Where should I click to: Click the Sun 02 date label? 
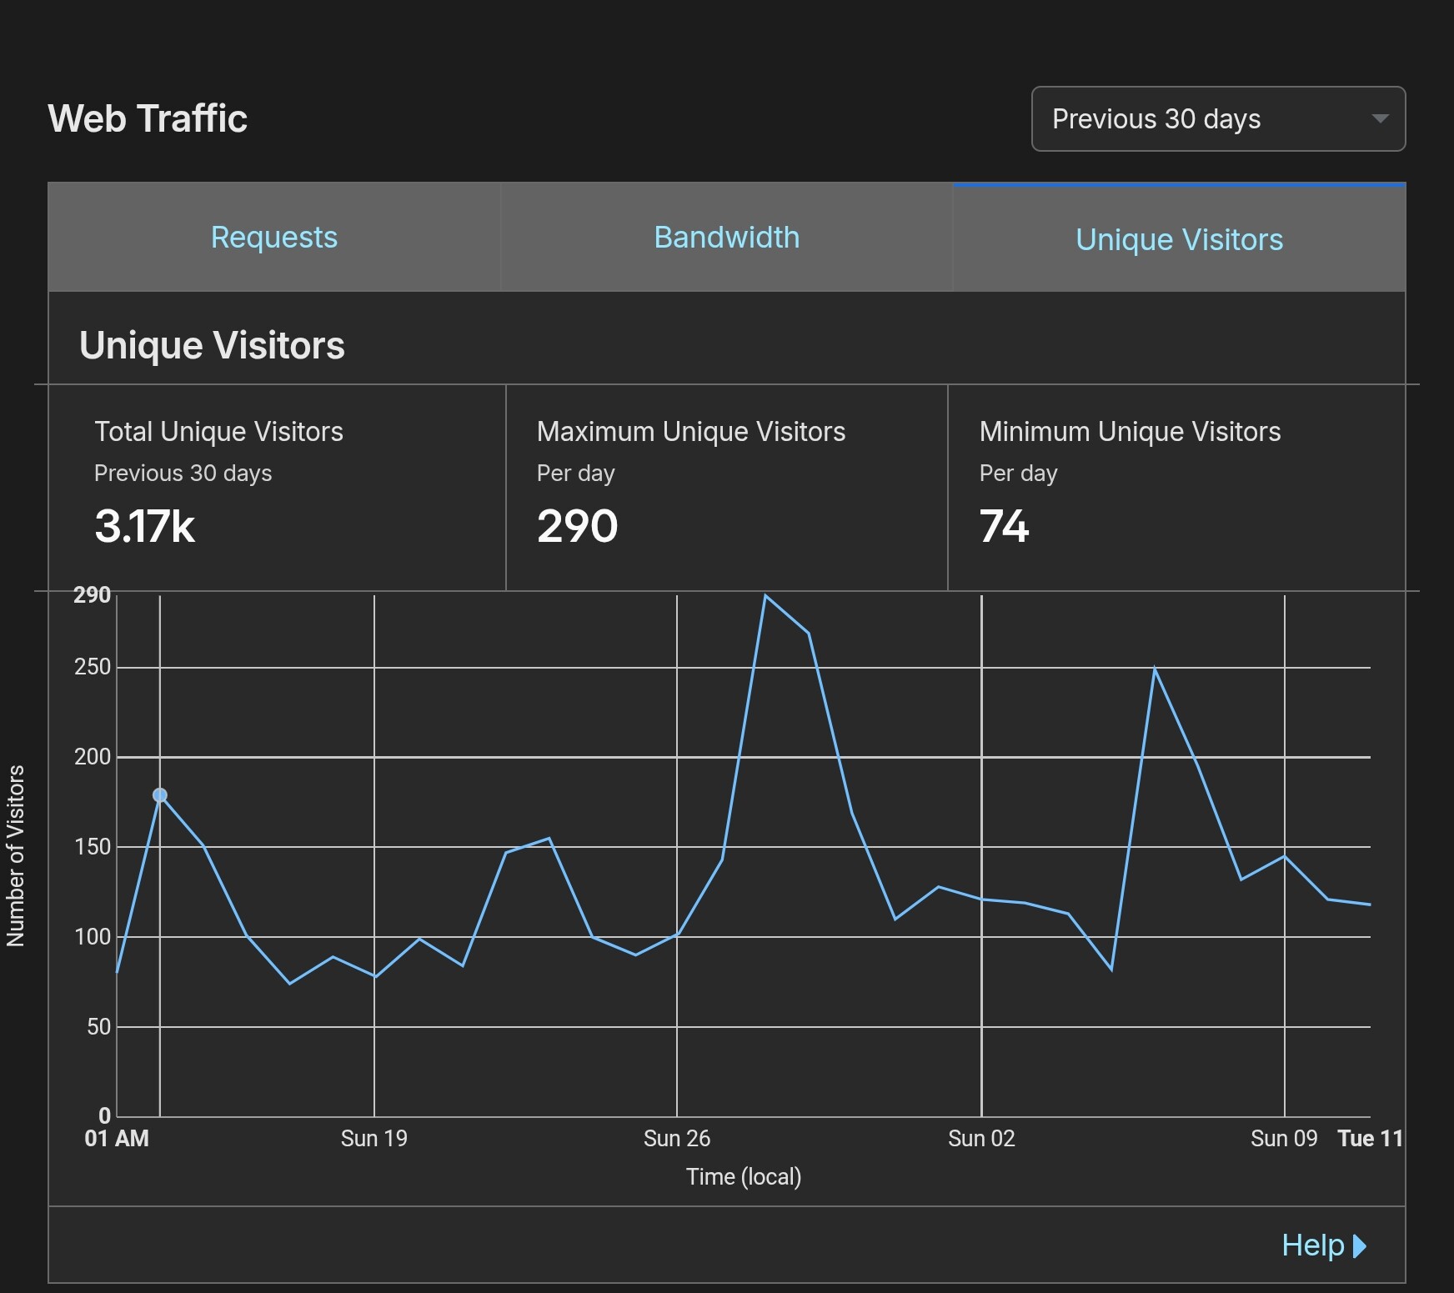click(981, 1139)
